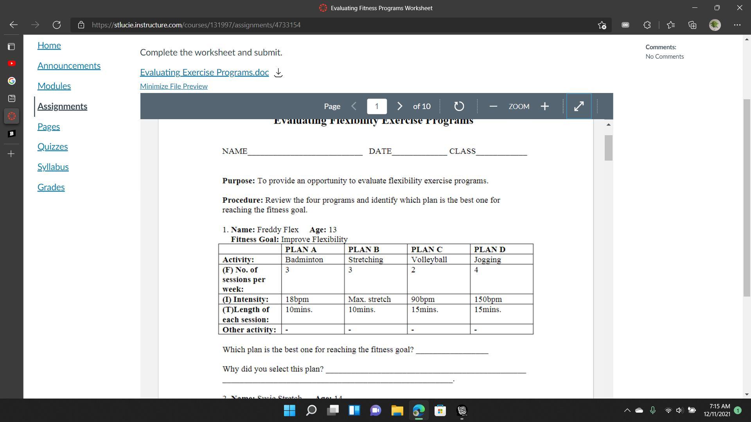The width and height of the screenshot is (751, 422).
Task: Download the Evaluating Exercise Programs file
Action: click(x=278, y=73)
